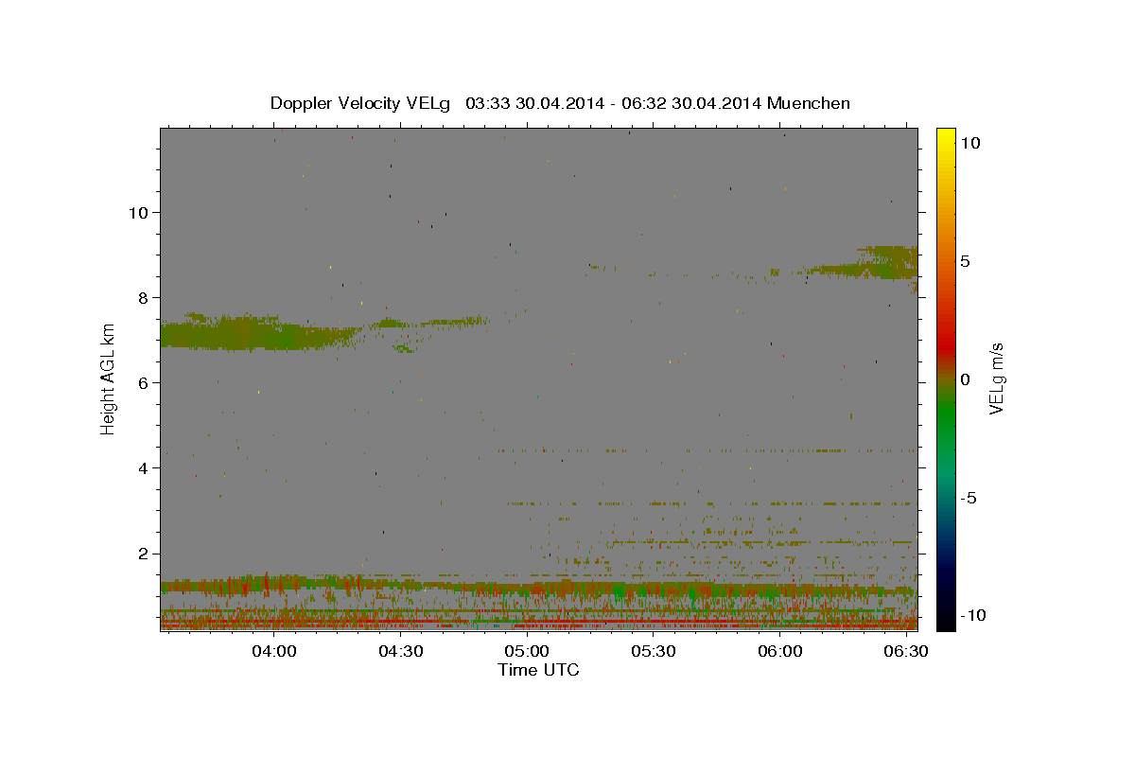Click the height axis label 4
The image size is (1135, 757).
(x=142, y=467)
